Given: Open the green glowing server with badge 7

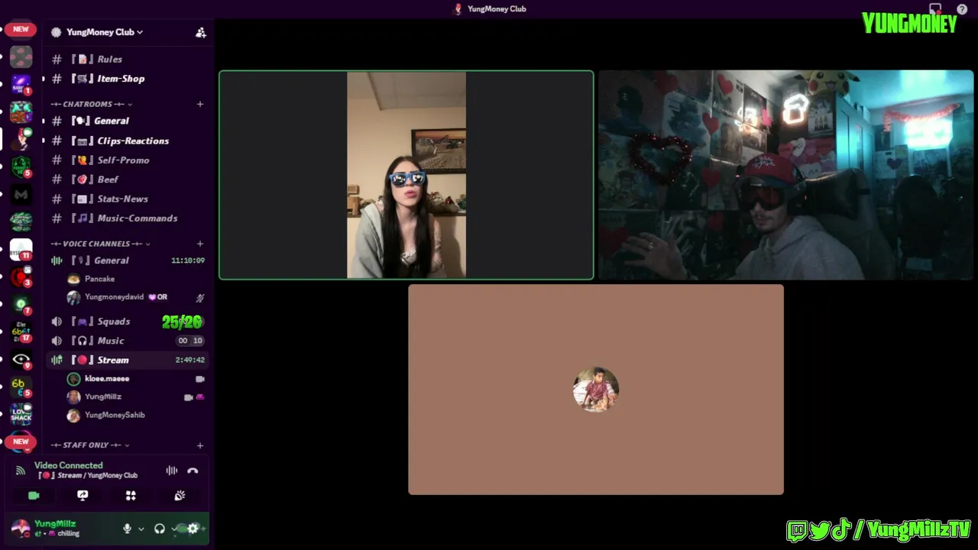Looking at the screenshot, I should pos(21,304).
